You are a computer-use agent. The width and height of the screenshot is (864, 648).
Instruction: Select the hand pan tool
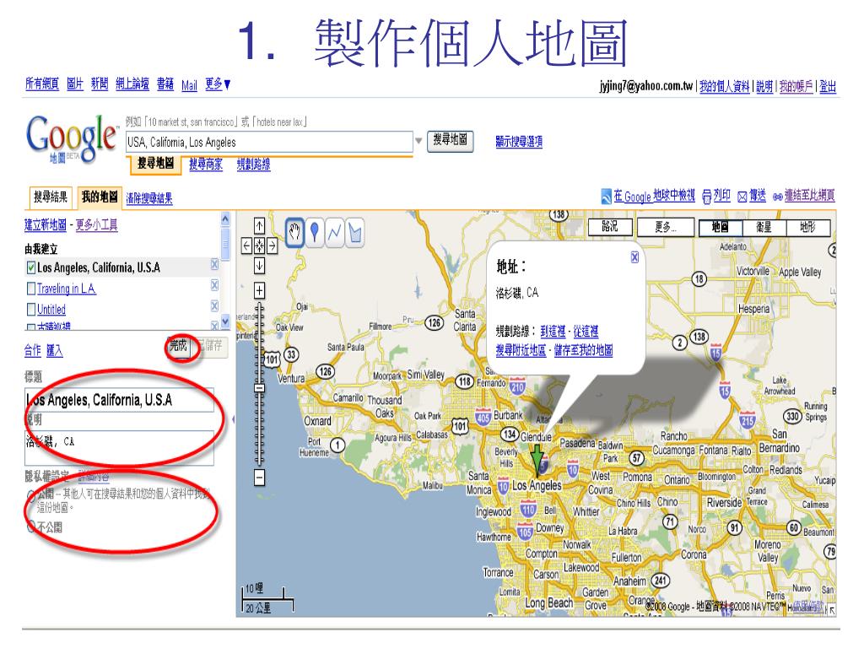pyautogui.click(x=294, y=233)
